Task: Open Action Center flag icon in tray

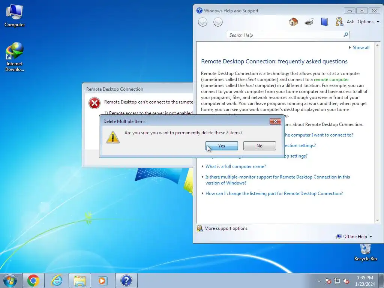Action: 328,281
